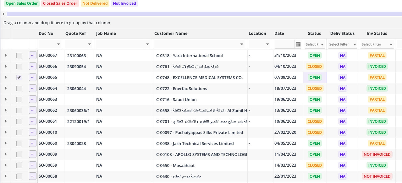Open the three-dot menu for SO-00065

coord(33,78)
